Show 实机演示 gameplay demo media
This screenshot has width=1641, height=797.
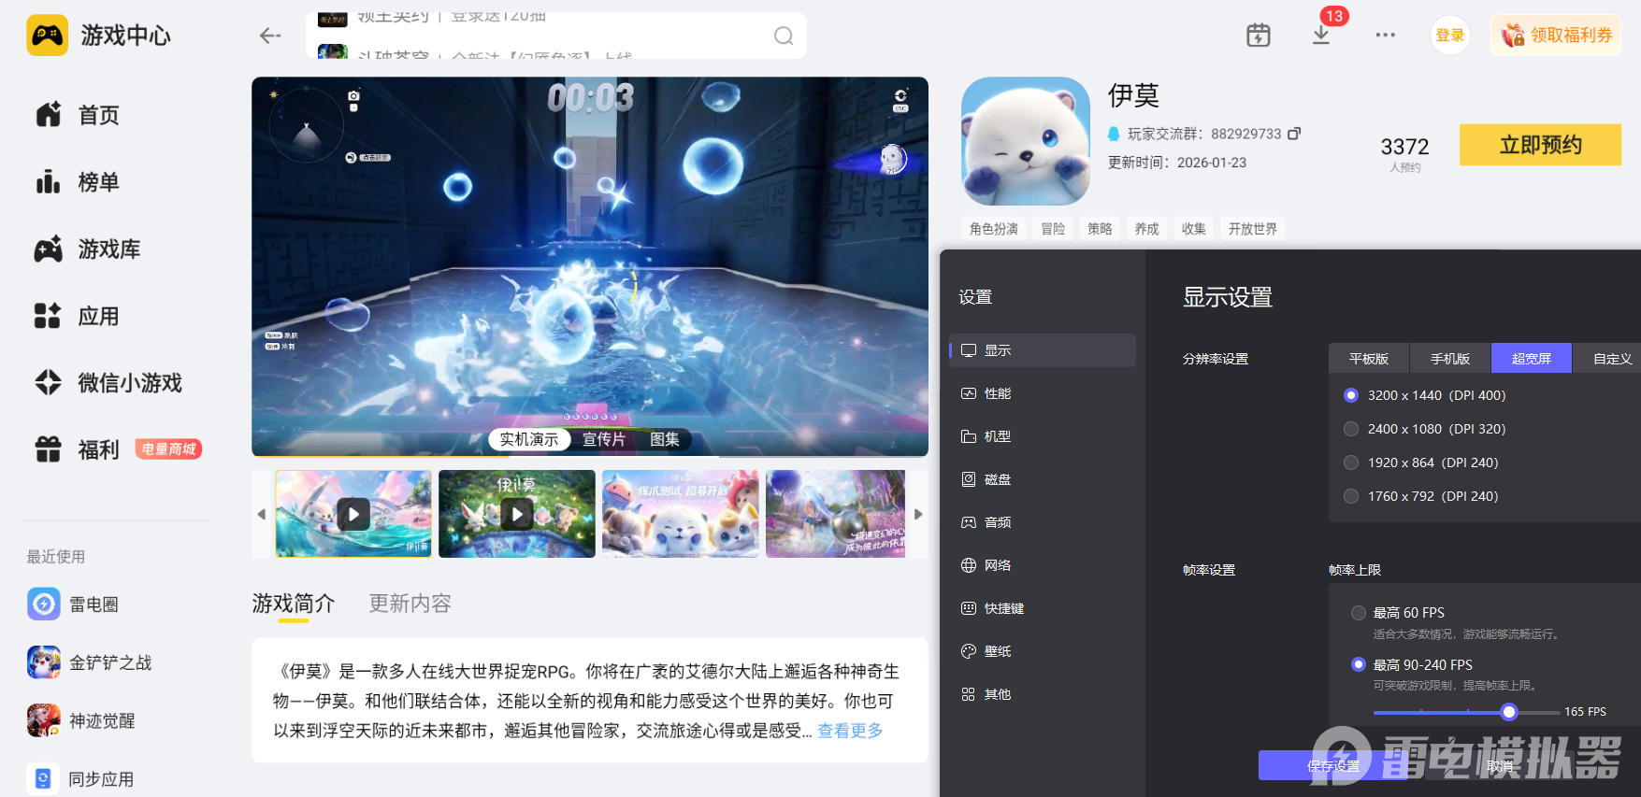[x=529, y=439]
